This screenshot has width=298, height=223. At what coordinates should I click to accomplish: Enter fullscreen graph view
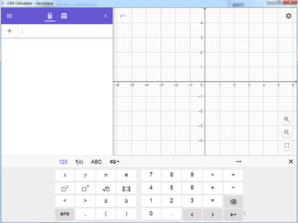pyautogui.click(x=287, y=146)
